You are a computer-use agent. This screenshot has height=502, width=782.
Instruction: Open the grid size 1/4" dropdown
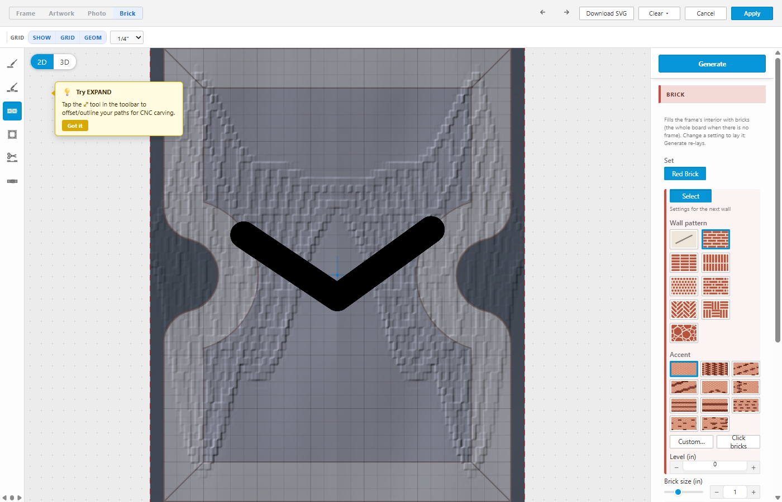(127, 38)
